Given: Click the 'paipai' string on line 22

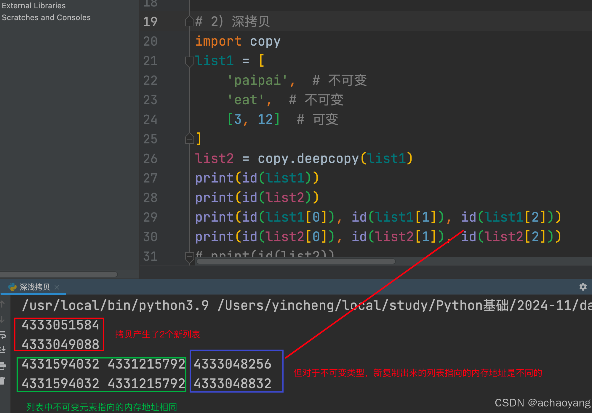Looking at the screenshot, I should pos(257,80).
